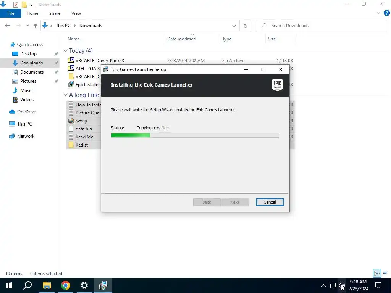Open Windows taskbar search
The width and height of the screenshot is (391, 293).
coord(27,285)
